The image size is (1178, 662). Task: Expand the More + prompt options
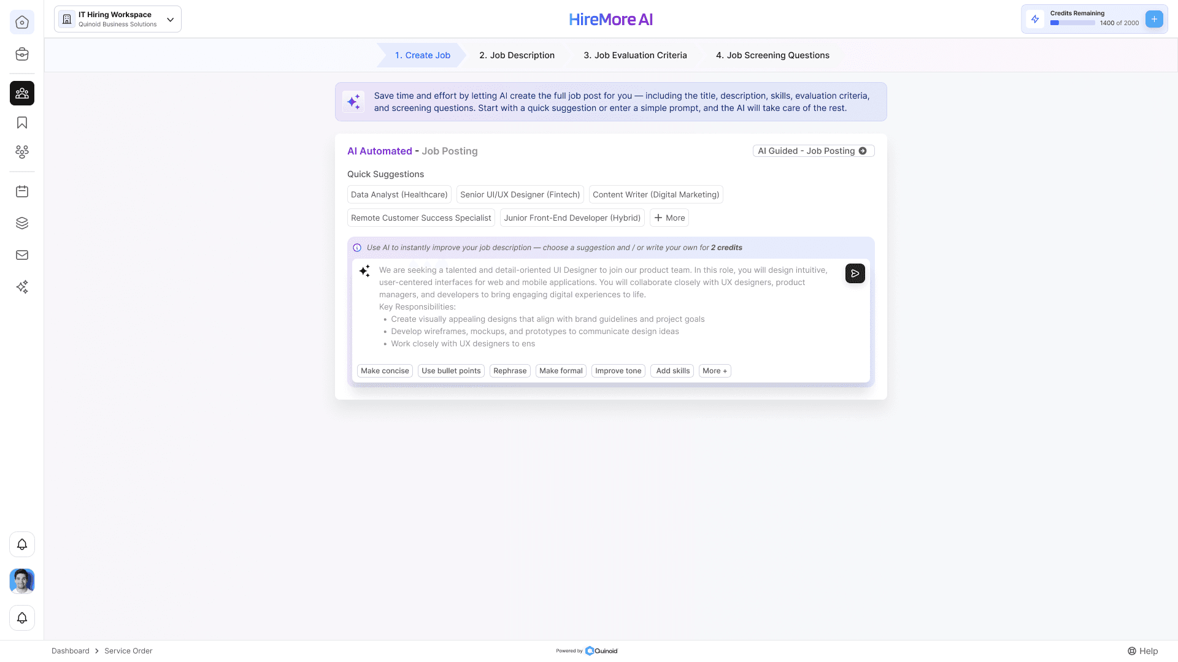pos(715,371)
